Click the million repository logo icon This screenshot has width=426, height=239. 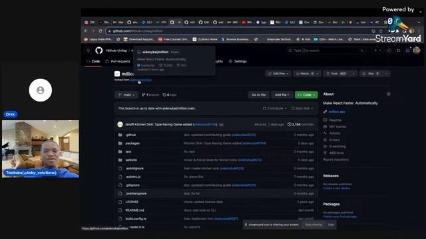117,74
